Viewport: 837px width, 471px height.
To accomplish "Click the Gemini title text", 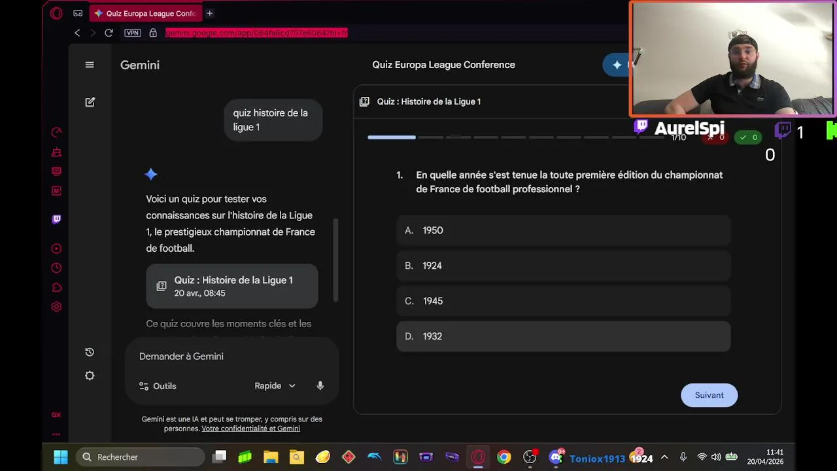I will [x=140, y=65].
